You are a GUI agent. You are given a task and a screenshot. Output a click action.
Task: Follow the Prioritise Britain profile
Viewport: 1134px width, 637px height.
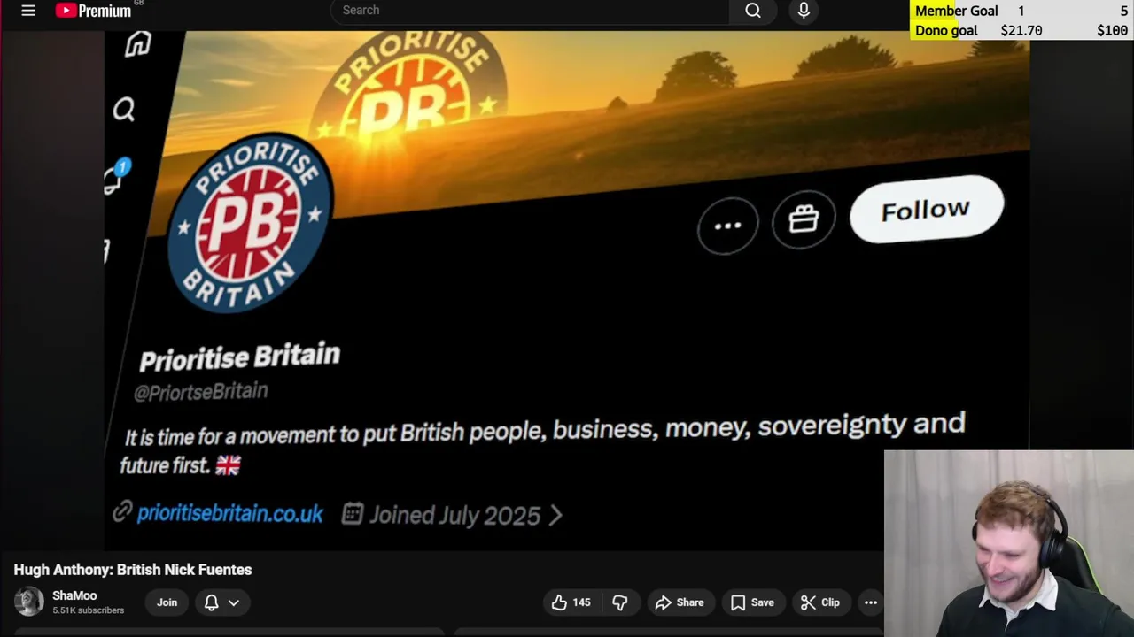pos(926,210)
